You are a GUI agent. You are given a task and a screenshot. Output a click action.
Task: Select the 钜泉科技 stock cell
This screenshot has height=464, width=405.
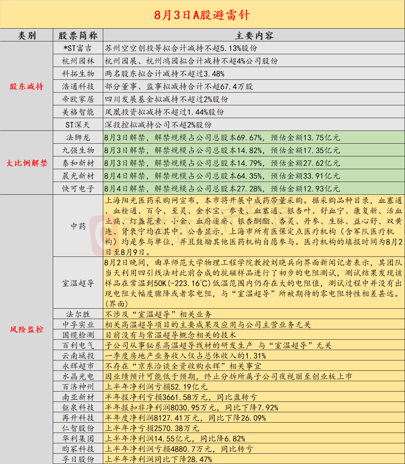78,407
